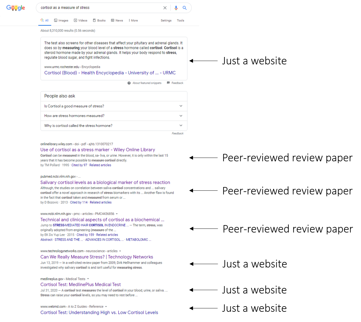The height and width of the screenshot is (322, 361).
Task: Open the More search options menu
Action: (133, 20)
